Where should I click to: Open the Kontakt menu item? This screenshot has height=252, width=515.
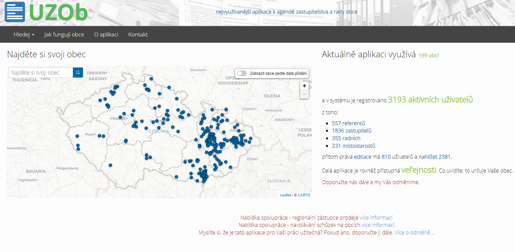coord(138,34)
